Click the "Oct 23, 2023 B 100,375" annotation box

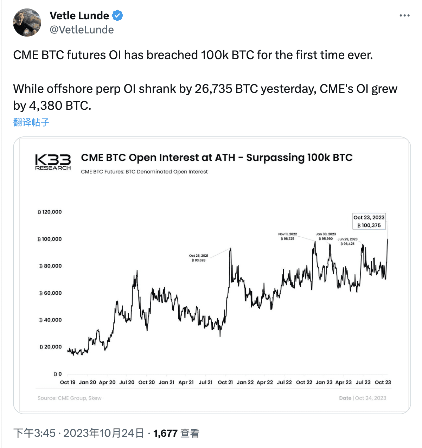[x=369, y=221]
